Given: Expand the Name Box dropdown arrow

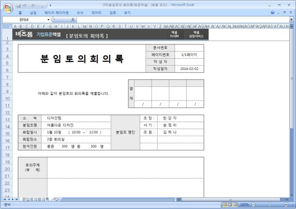Looking at the screenshot, I should click(48, 20).
